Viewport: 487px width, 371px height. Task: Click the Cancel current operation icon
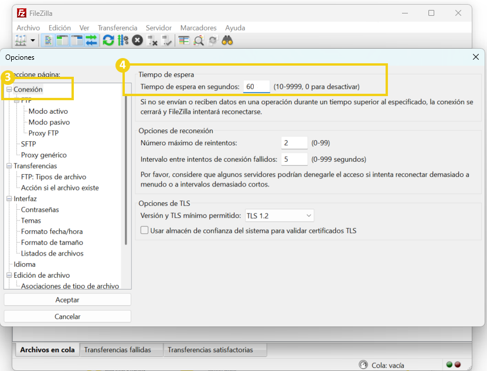pos(137,40)
